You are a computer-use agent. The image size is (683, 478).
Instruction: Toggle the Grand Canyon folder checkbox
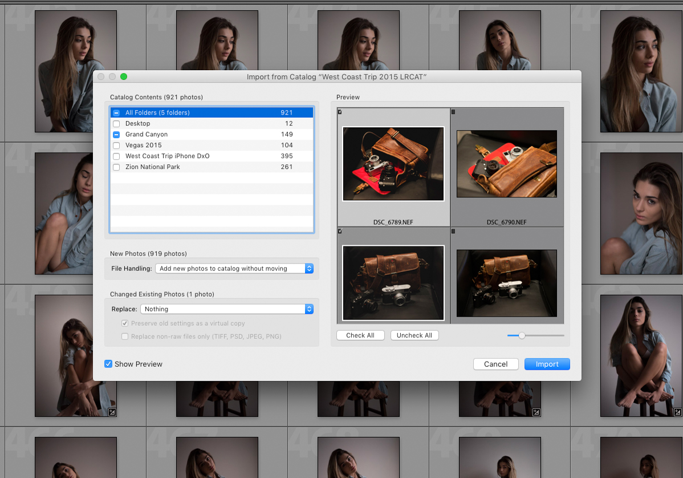click(116, 134)
